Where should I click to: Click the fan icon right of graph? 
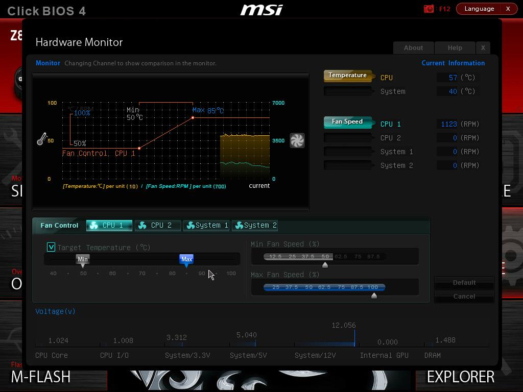(x=297, y=140)
